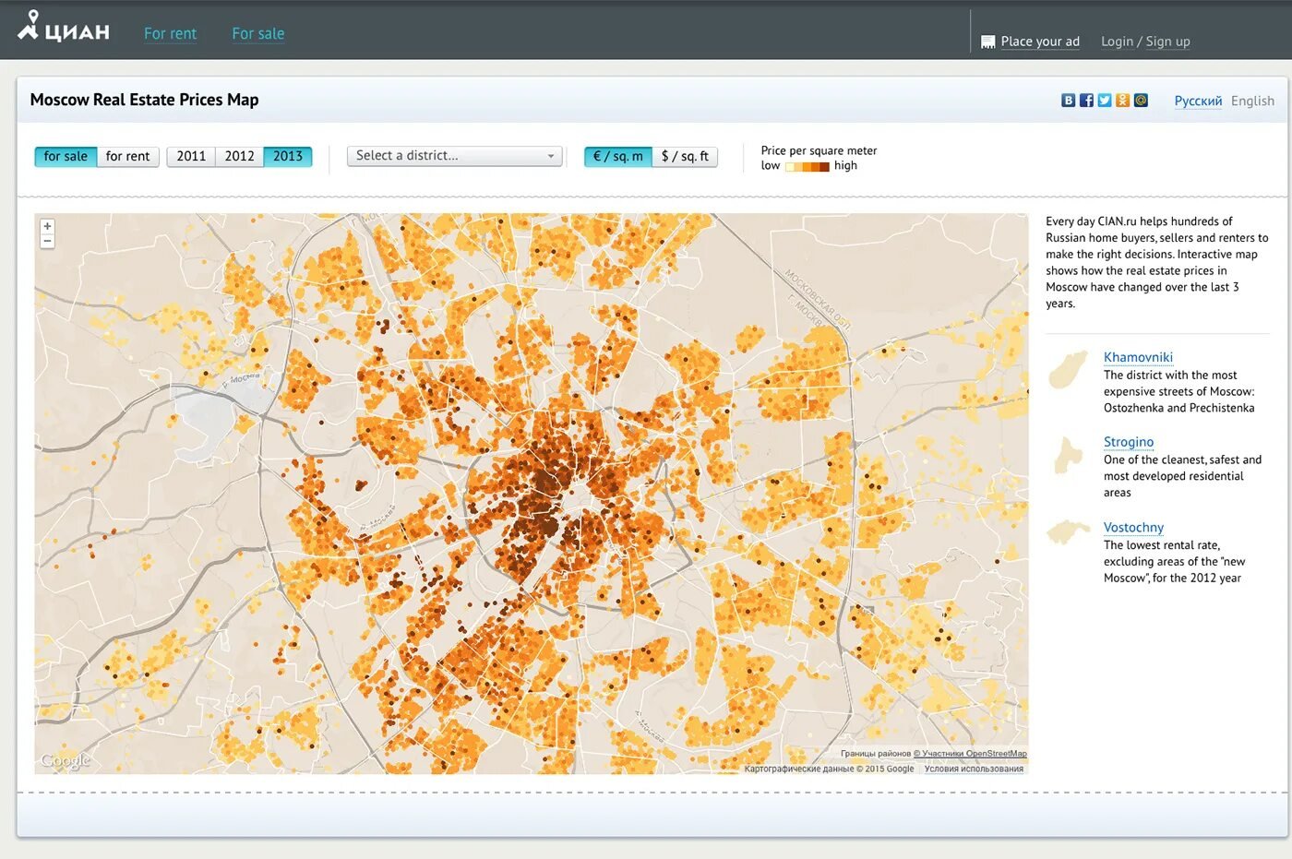Screen dimensions: 1292x859
Task: Share on Mail.ru icon
Action: coord(1141,101)
